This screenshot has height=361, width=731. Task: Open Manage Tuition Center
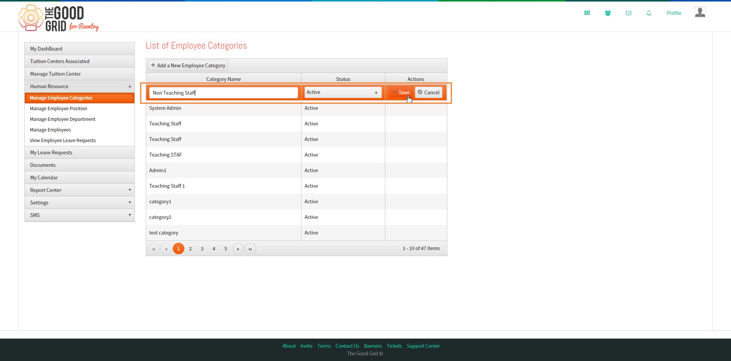click(x=80, y=74)
